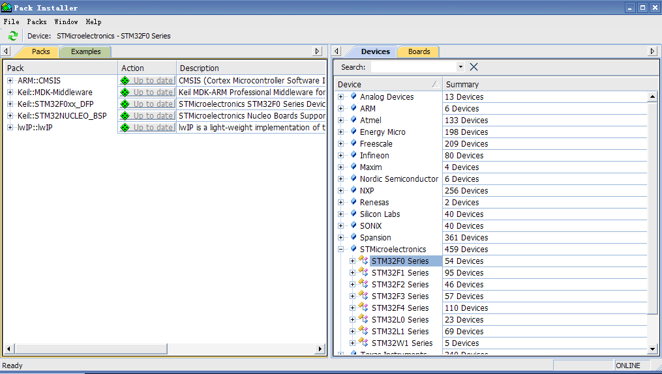Click the vendor icon beside Silicon Labs
Screen dimensions: 662x374
pos(354,214)
